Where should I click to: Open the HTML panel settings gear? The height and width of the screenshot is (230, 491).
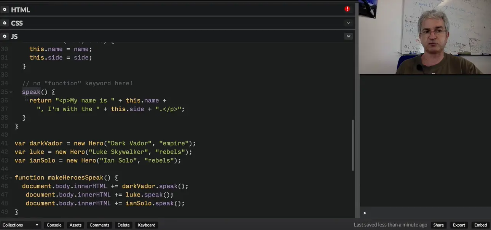(x=5, y=10)
